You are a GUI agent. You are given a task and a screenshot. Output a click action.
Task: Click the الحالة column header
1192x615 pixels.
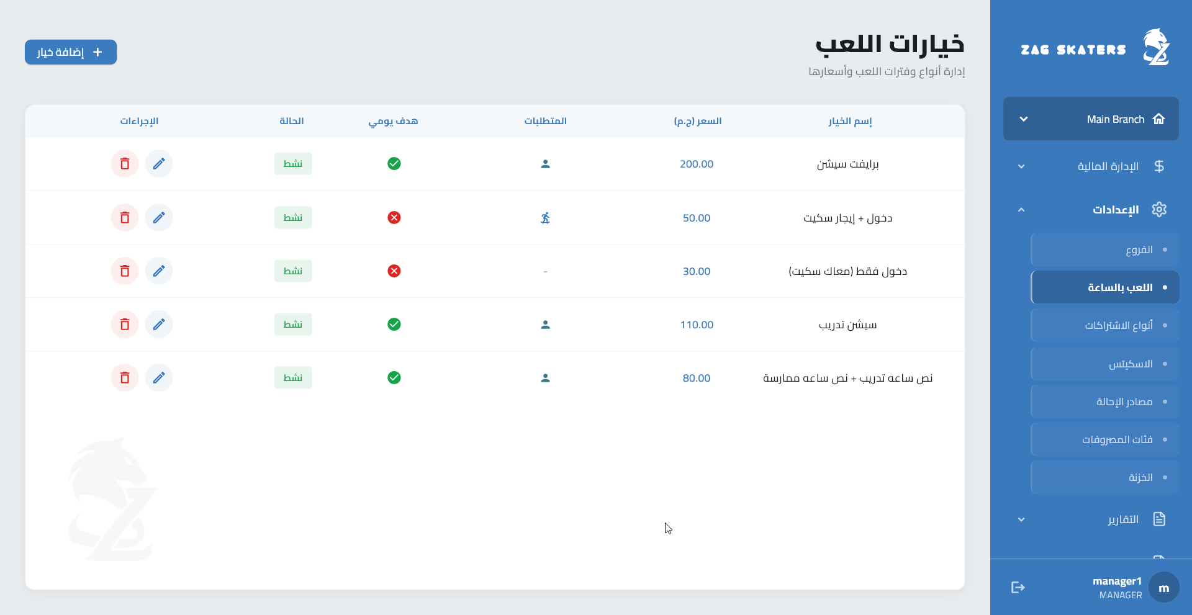(292, 121)
